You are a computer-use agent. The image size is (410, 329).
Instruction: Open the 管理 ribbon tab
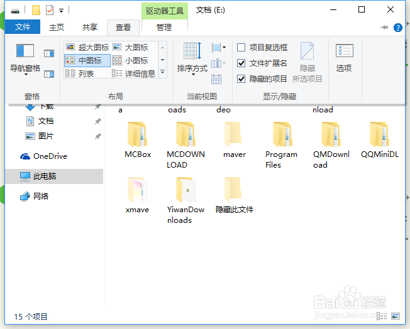click(164, 28)
